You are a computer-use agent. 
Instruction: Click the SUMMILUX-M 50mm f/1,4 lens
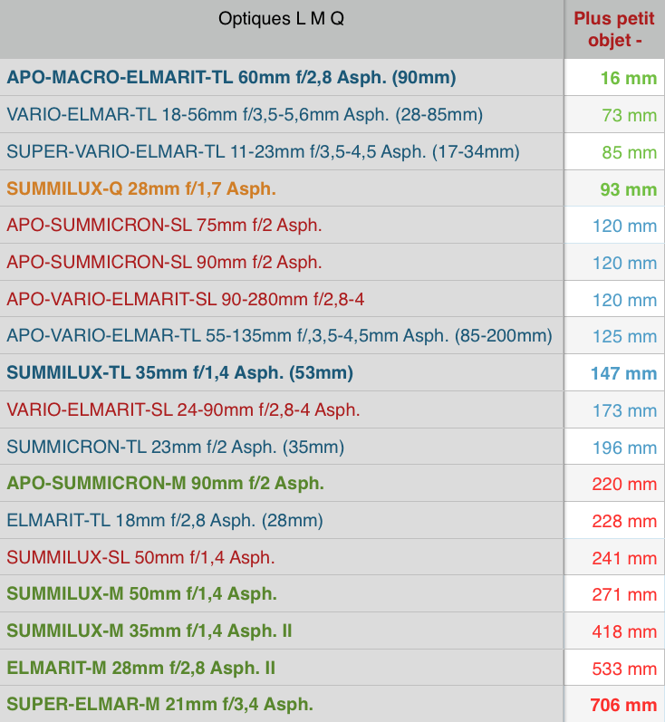pos(141,593)
